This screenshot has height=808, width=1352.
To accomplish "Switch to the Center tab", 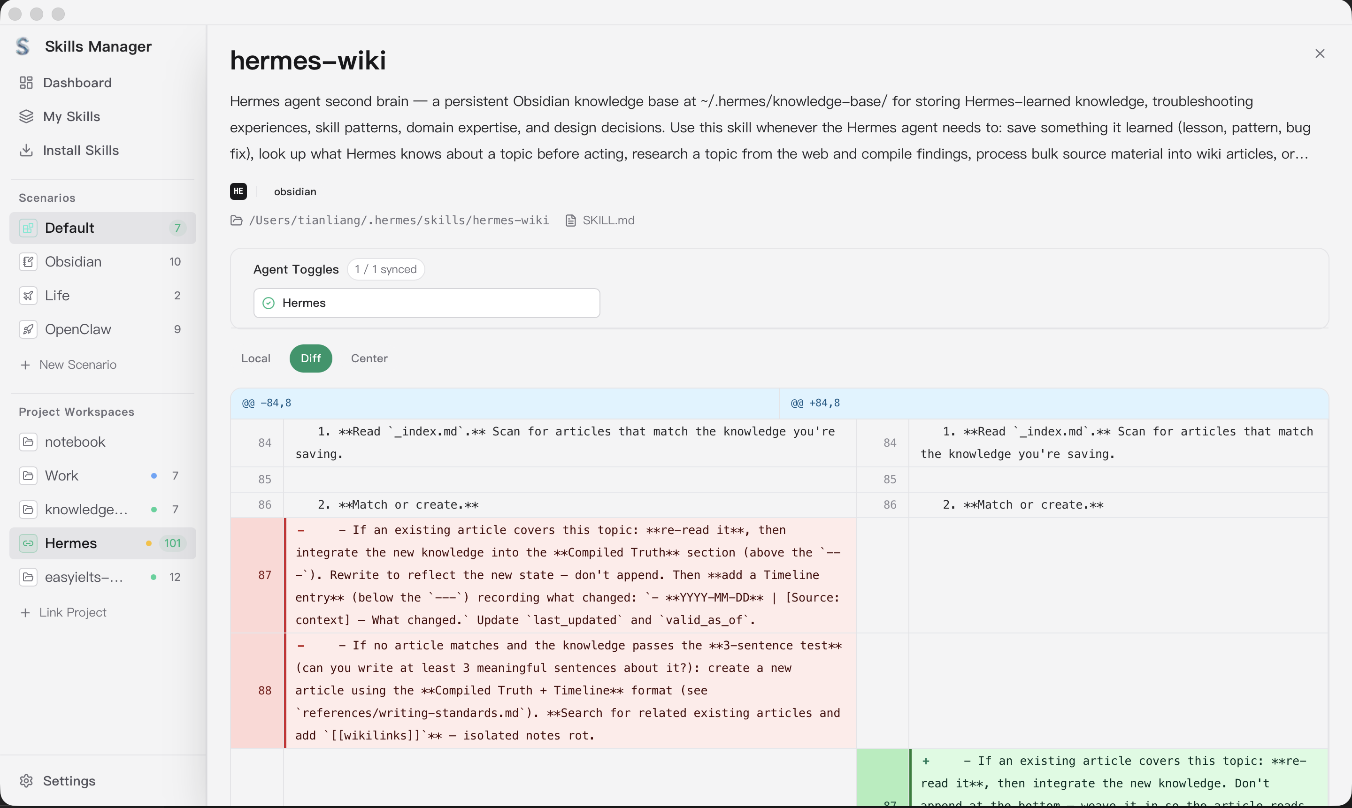I will (x=369, y=358).
